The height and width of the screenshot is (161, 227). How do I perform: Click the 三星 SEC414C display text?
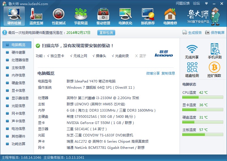[87, 129]
